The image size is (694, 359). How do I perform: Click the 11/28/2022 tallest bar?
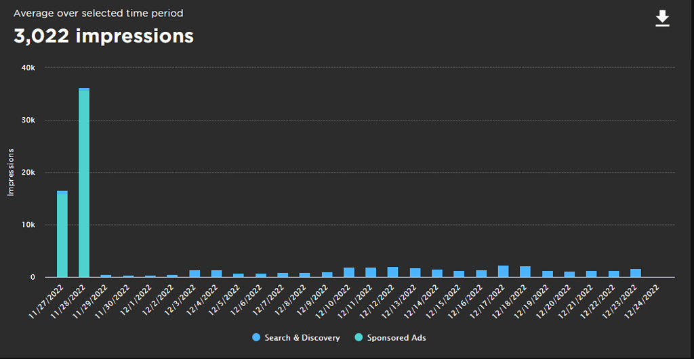click(x=84, y=183)
